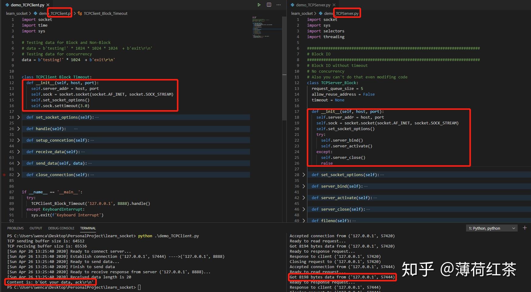This screenshot has height=292, width=531.
Task: Expand folded setup_conncetion method
Action: point(19,140)
